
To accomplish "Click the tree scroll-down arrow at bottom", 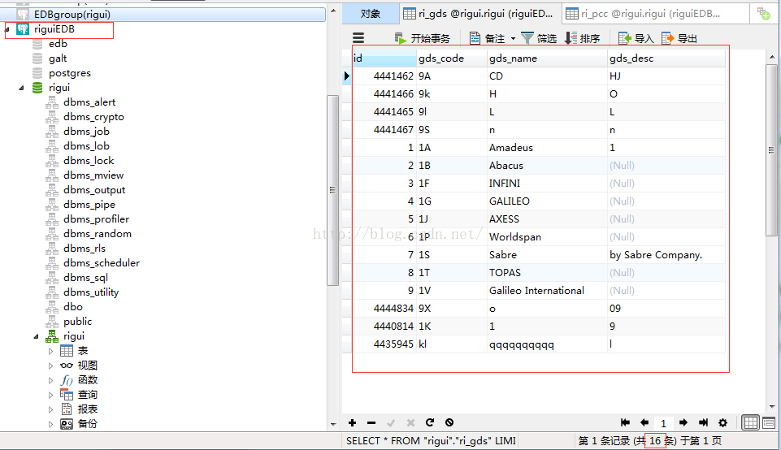I will coord(332,425).
